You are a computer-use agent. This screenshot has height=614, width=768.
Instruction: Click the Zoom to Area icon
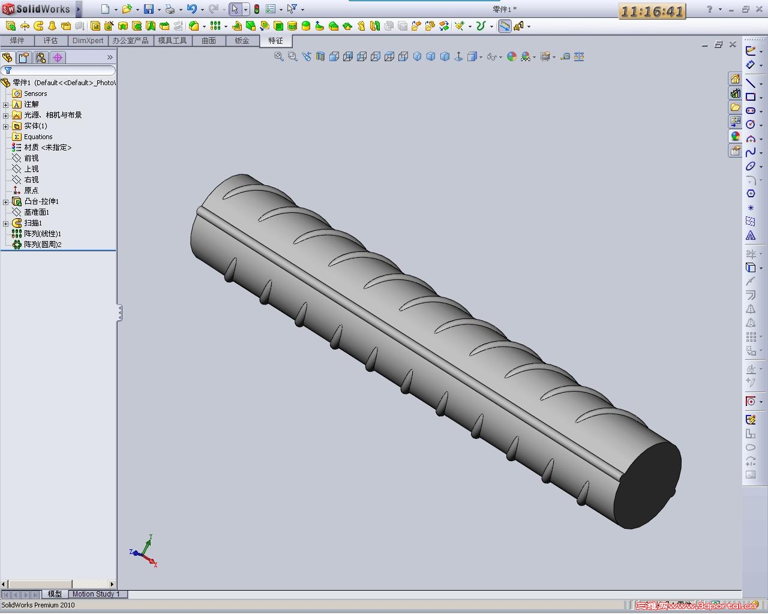(x=293, y=56)
